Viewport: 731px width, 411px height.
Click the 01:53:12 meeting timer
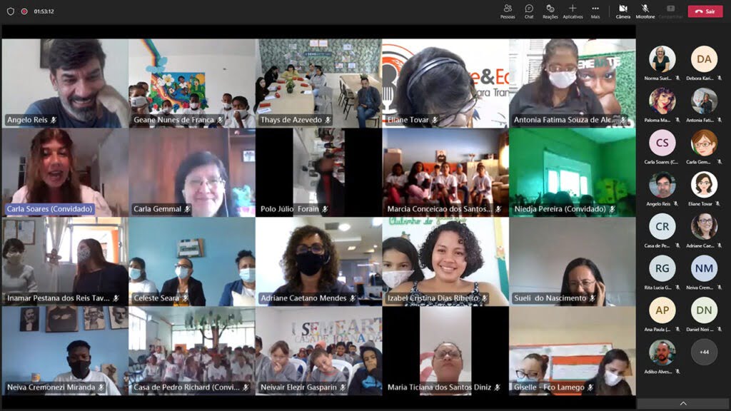[x=44, y=11]
